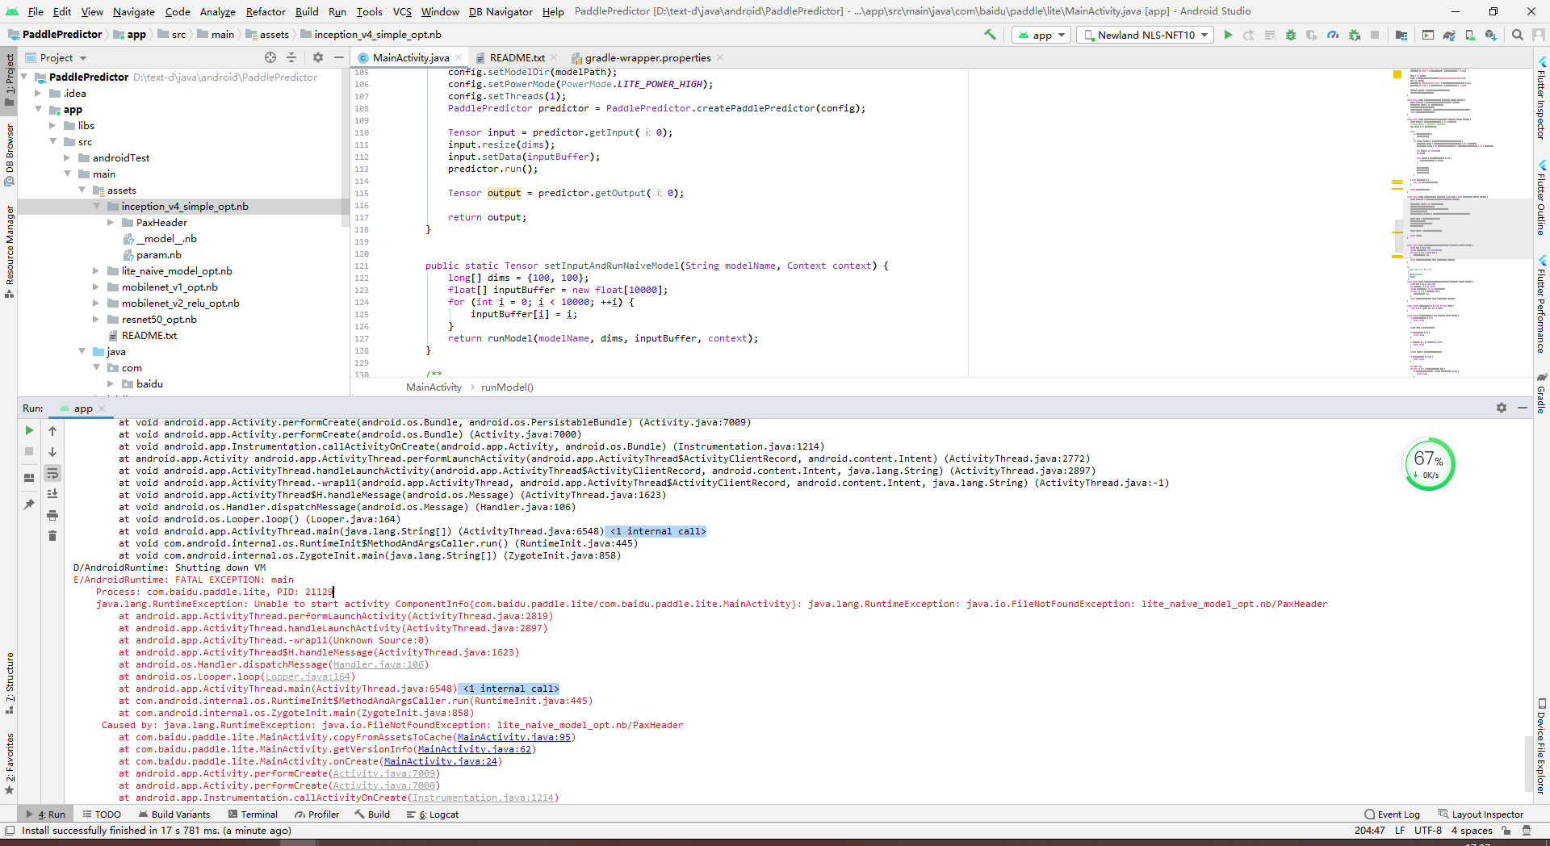
Task: Collapse the inception_v4_simple_opt.nb folder
Action: 97,207
